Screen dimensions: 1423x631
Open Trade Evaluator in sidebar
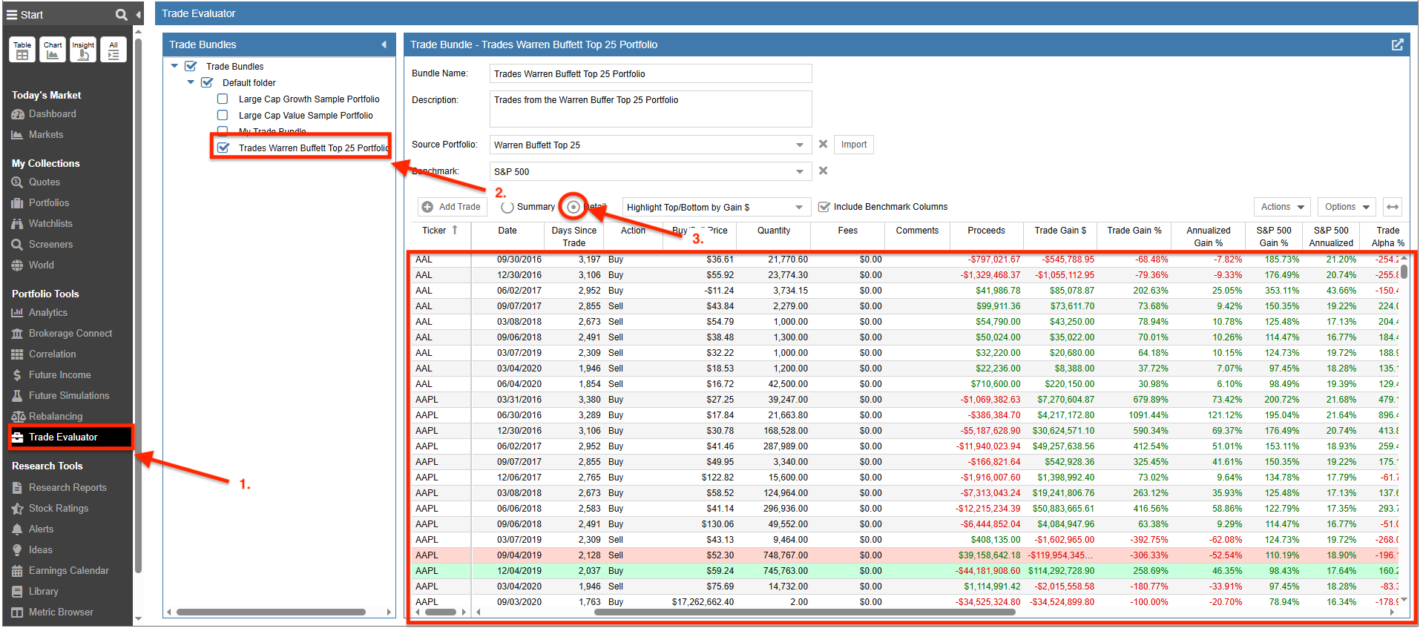(70, 437)
